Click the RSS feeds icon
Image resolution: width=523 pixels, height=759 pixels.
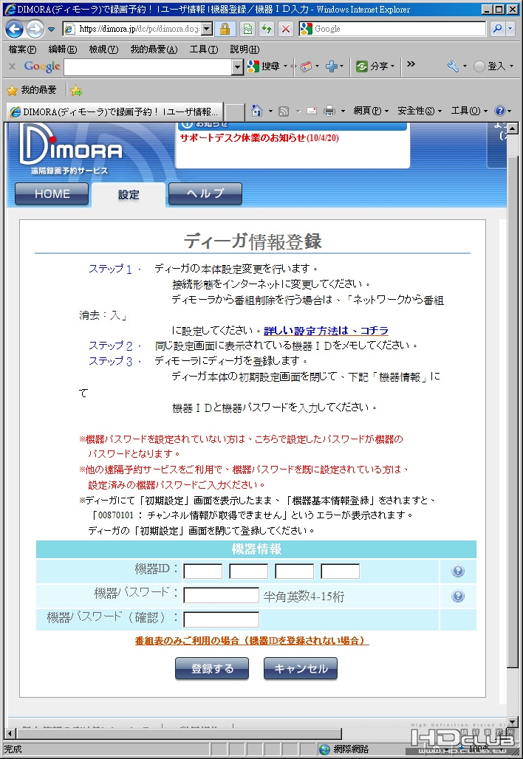pos(284,111)
